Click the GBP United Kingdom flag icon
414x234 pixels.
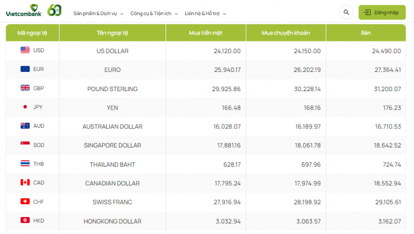coord(25,88)
